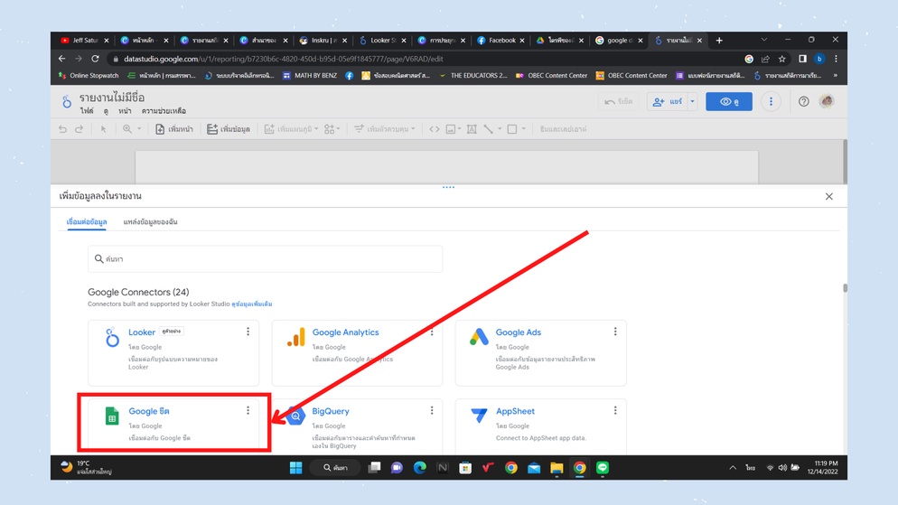Click the selection mode arrow tool
The image size is (898, 505).
click(104, 129)
